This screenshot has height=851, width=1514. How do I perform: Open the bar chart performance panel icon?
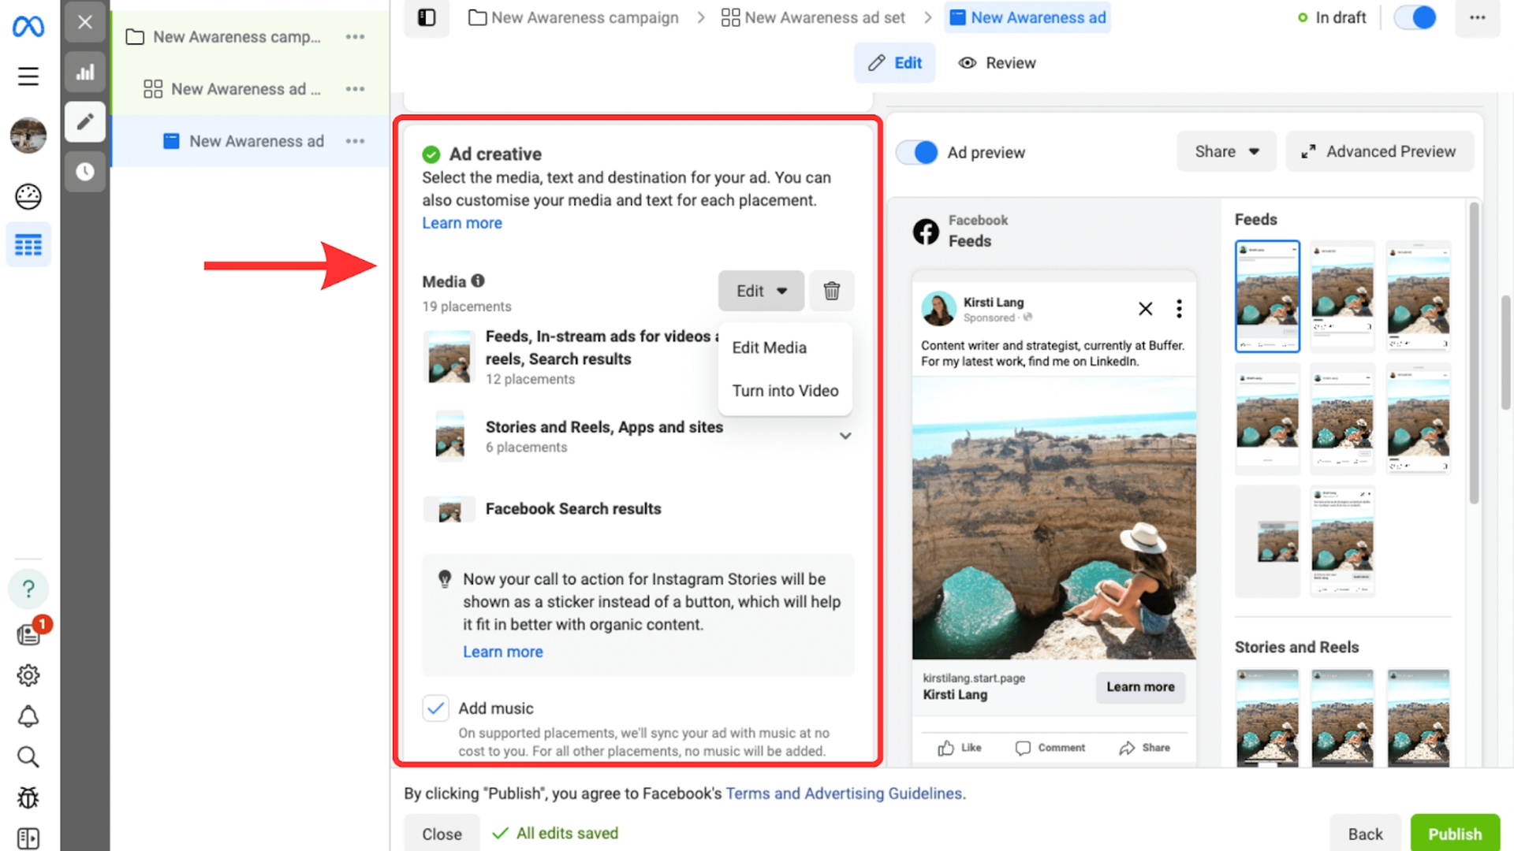(85, 73)
